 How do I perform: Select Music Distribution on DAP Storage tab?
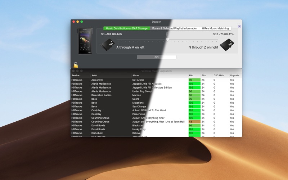click(127, 28)
